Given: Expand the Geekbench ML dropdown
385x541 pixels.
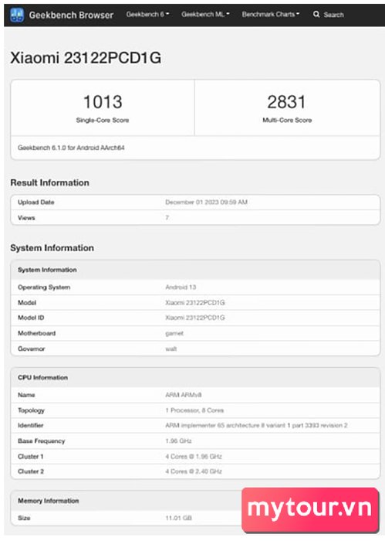Looking at the screenshot, I should pos(205,15).
